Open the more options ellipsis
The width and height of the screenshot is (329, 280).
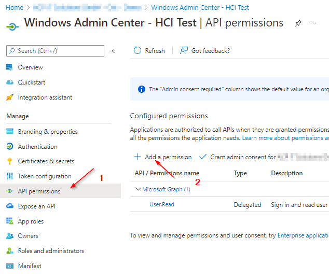point(313,23)
